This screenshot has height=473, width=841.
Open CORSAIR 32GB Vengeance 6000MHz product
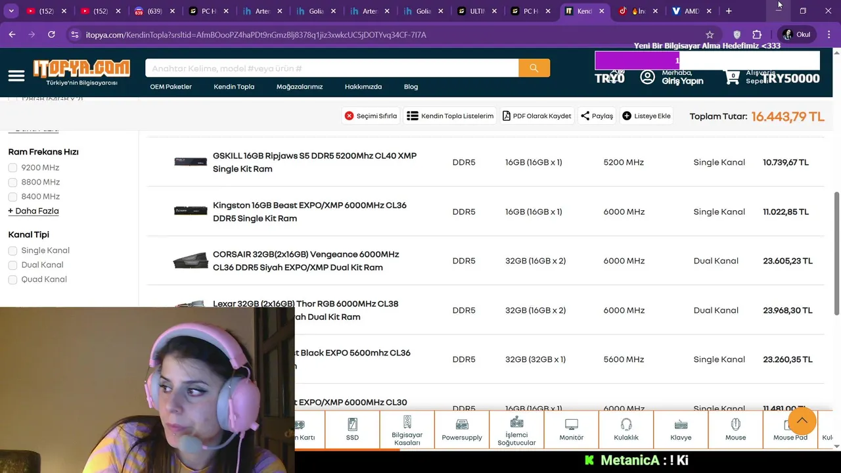click(x=306, y=261)
